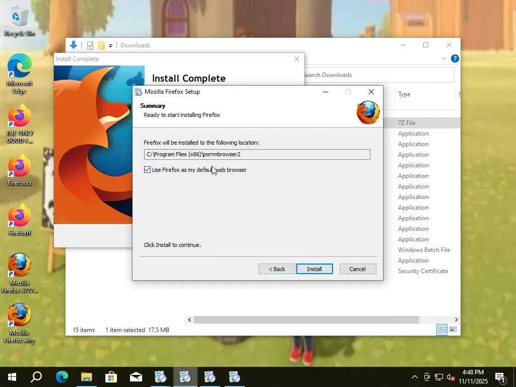
Task: Open the notification center icon
Action: click(x=500, y=377)
